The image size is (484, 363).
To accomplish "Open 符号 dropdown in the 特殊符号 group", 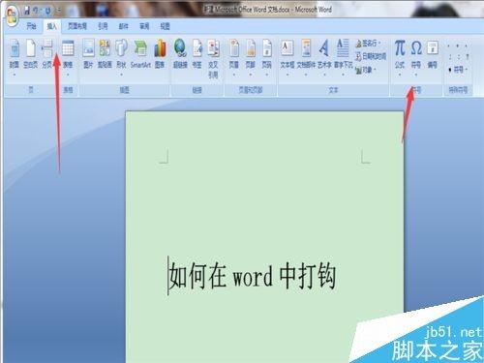I will [x=458, y=70].
